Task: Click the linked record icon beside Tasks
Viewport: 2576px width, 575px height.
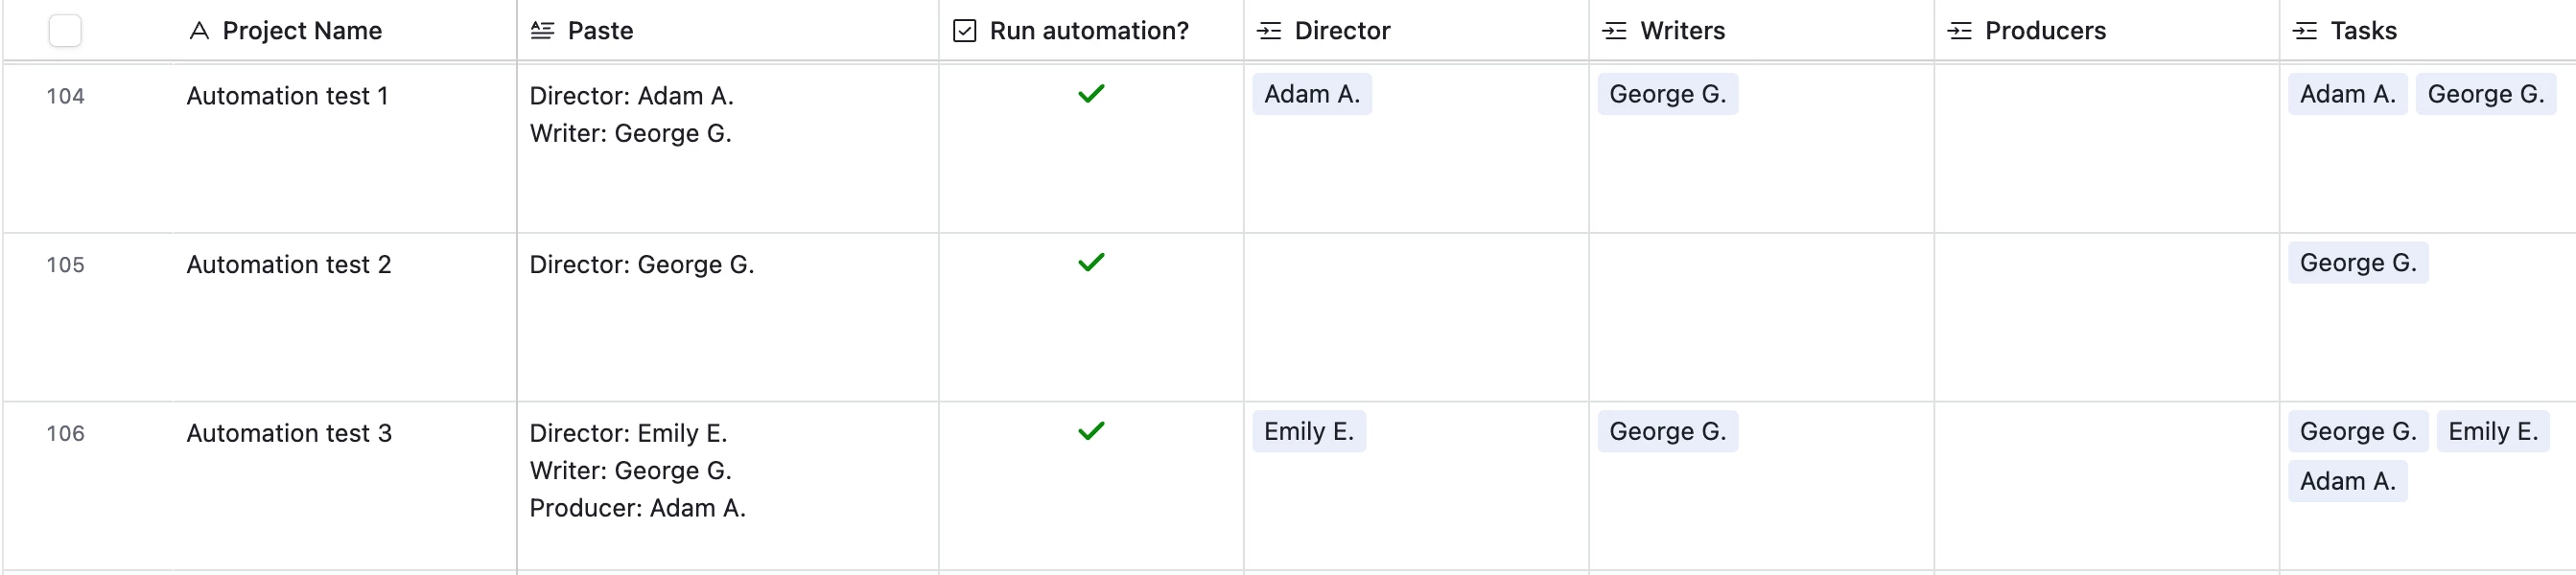Action: tap(2304, 31)
